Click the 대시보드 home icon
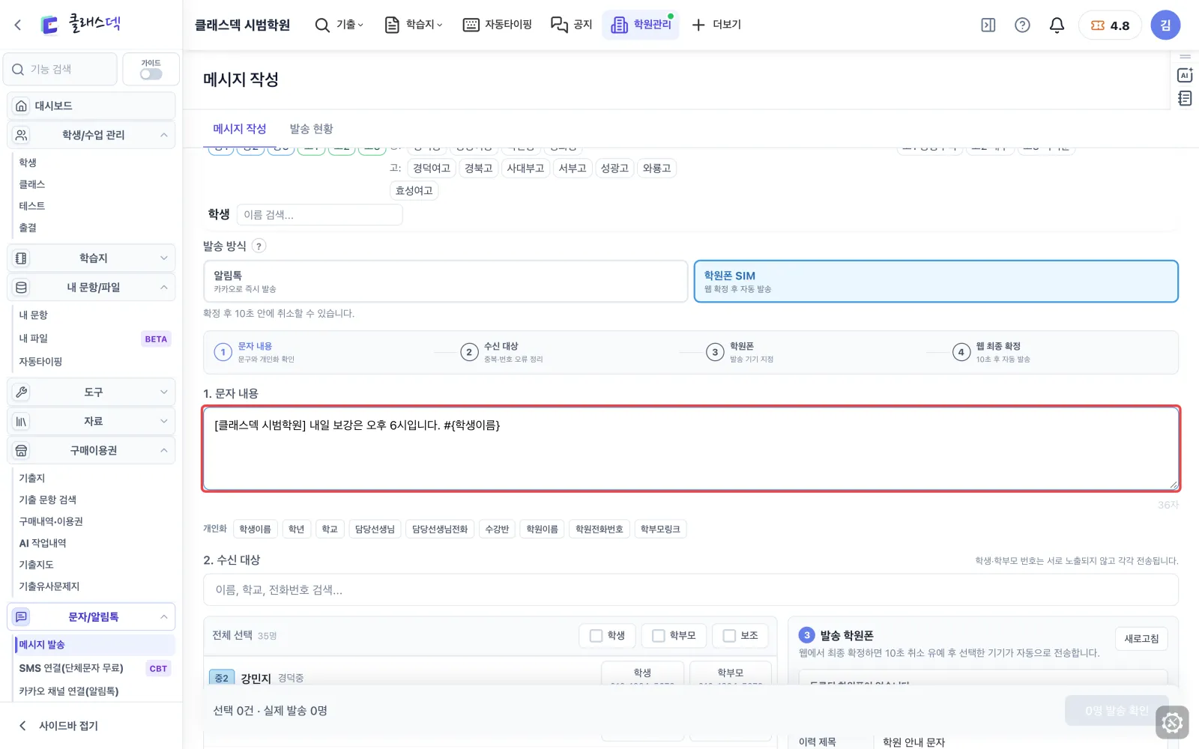The height and width of the screenshot is (749, 1199). (22, 106)
